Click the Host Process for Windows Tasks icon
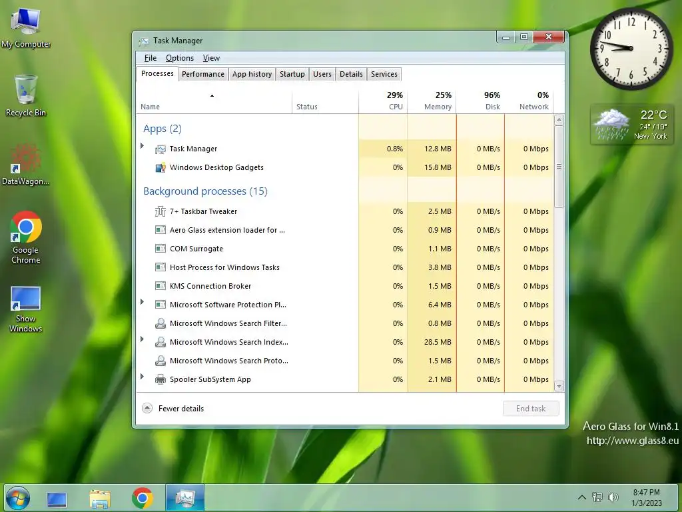 pyautogui.click(x=161, y=267)
